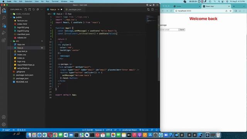Open Trash in the Dock

click(218, 135)
